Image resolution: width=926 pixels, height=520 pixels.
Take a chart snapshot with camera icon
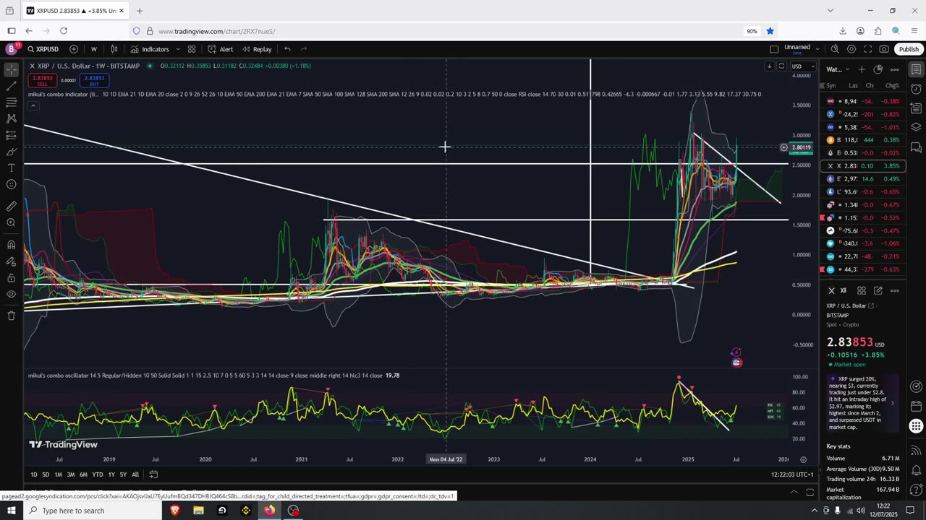(884, 49)
